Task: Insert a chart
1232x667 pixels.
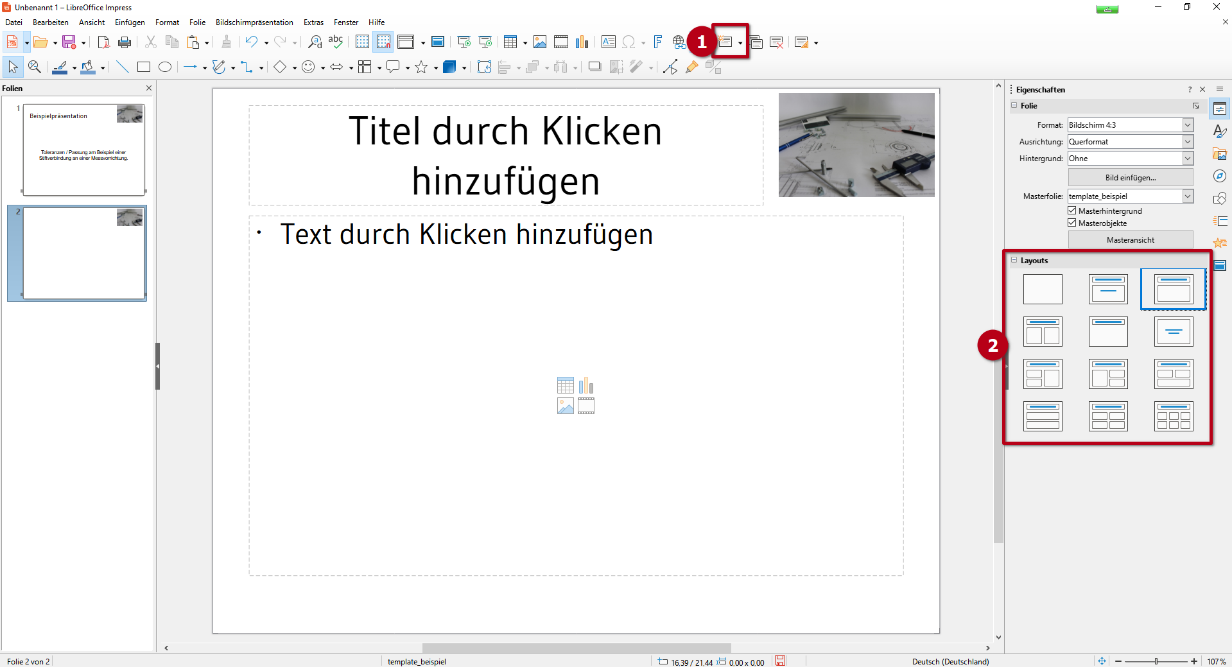Action: (x=582, y=42)
